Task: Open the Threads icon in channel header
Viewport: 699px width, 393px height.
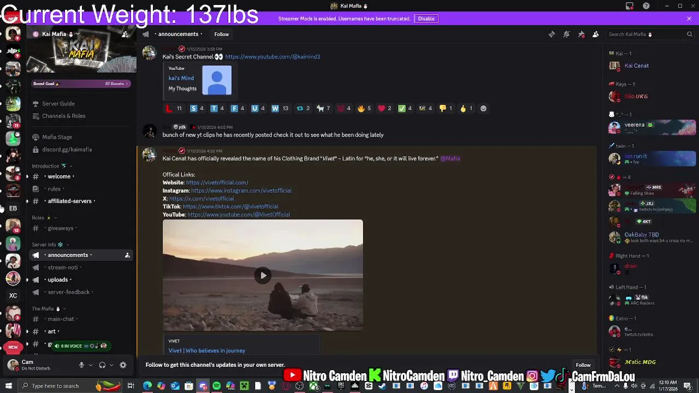Action: point(552,34)
